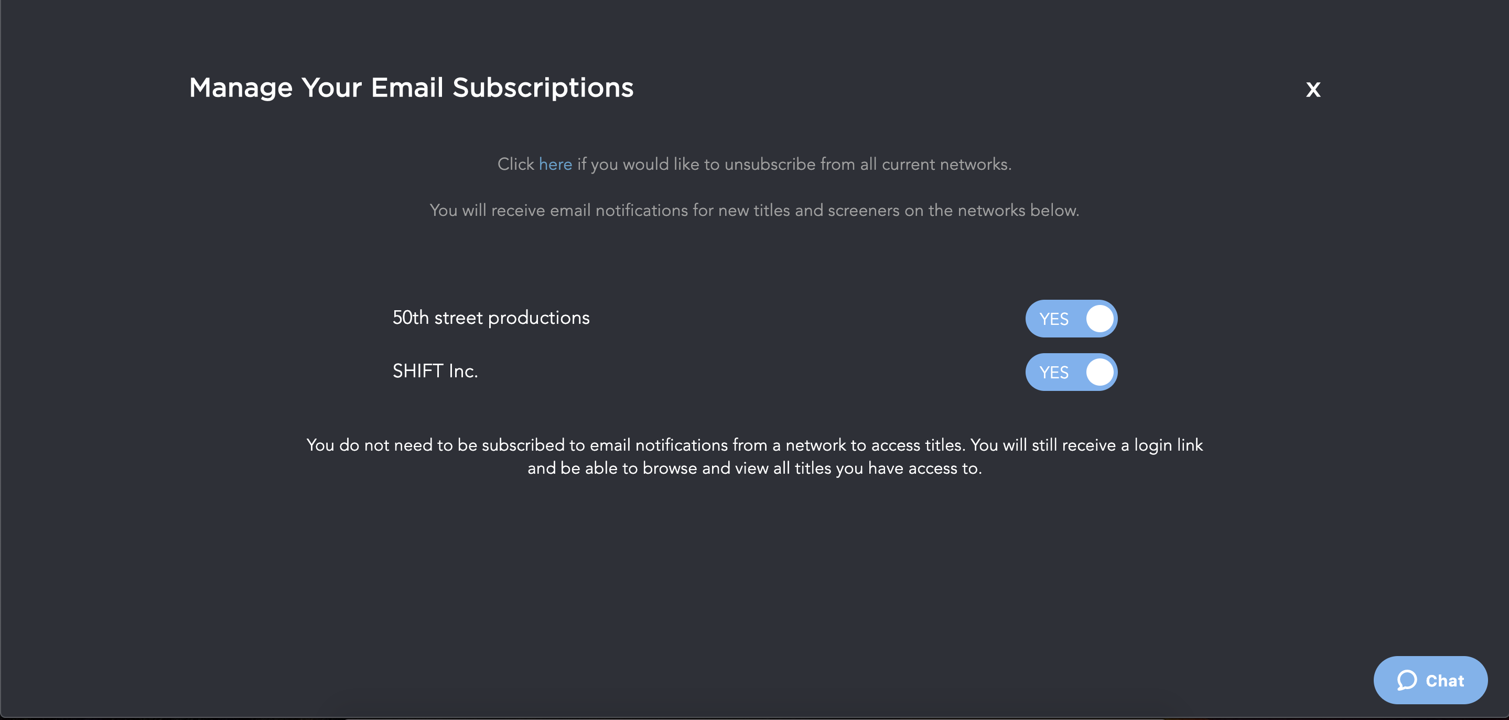Click the word 'Chat' on the chat button
1509x720 pixels.
click(x=1445, y=681)
